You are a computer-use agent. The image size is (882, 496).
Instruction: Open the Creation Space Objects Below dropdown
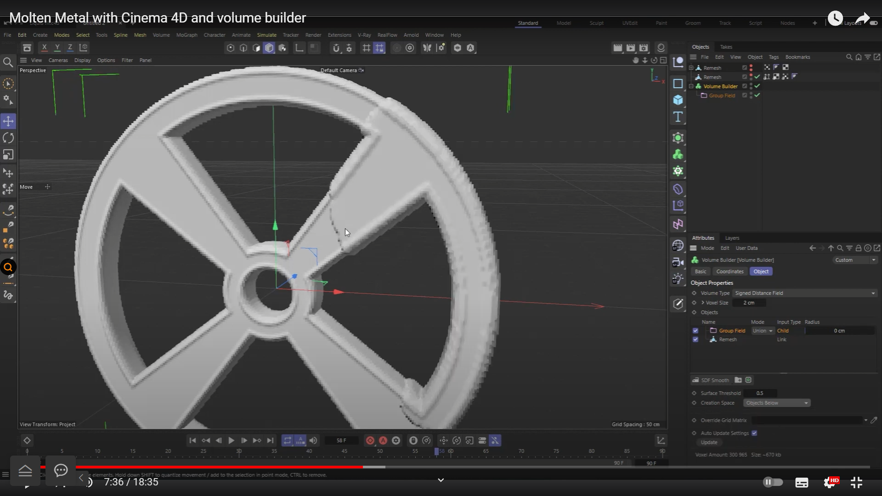click(x=777, y=403)
